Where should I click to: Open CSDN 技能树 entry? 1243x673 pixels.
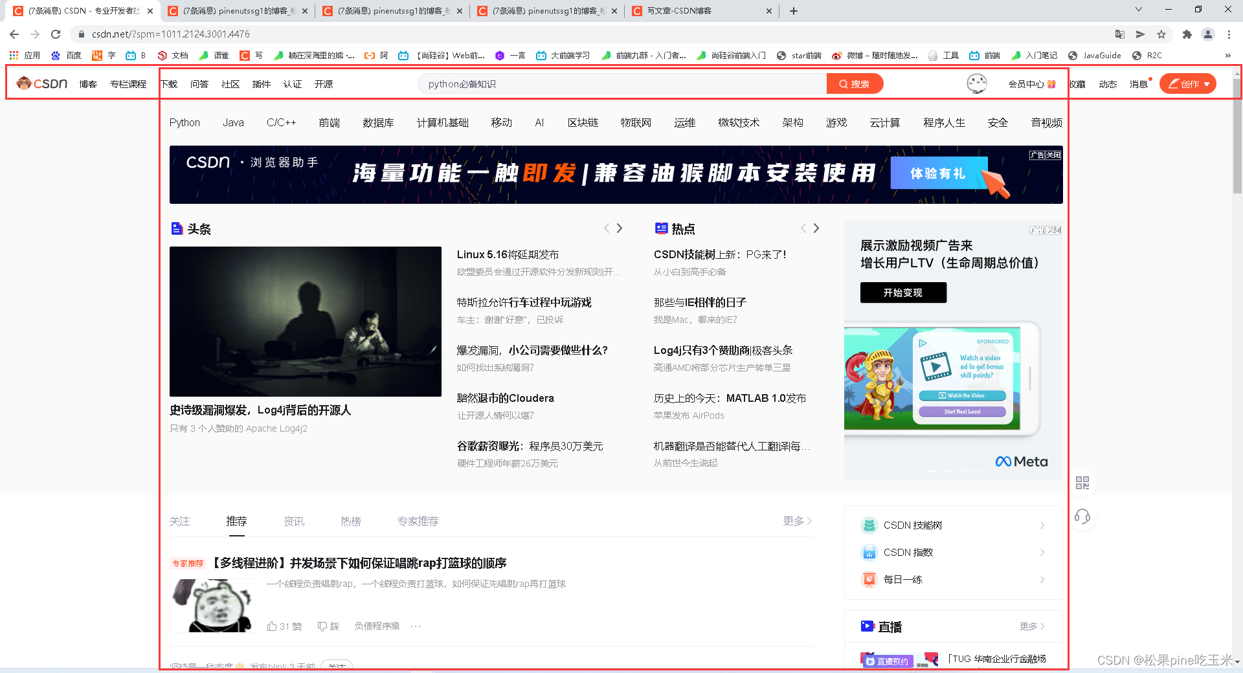coord(953,525)
